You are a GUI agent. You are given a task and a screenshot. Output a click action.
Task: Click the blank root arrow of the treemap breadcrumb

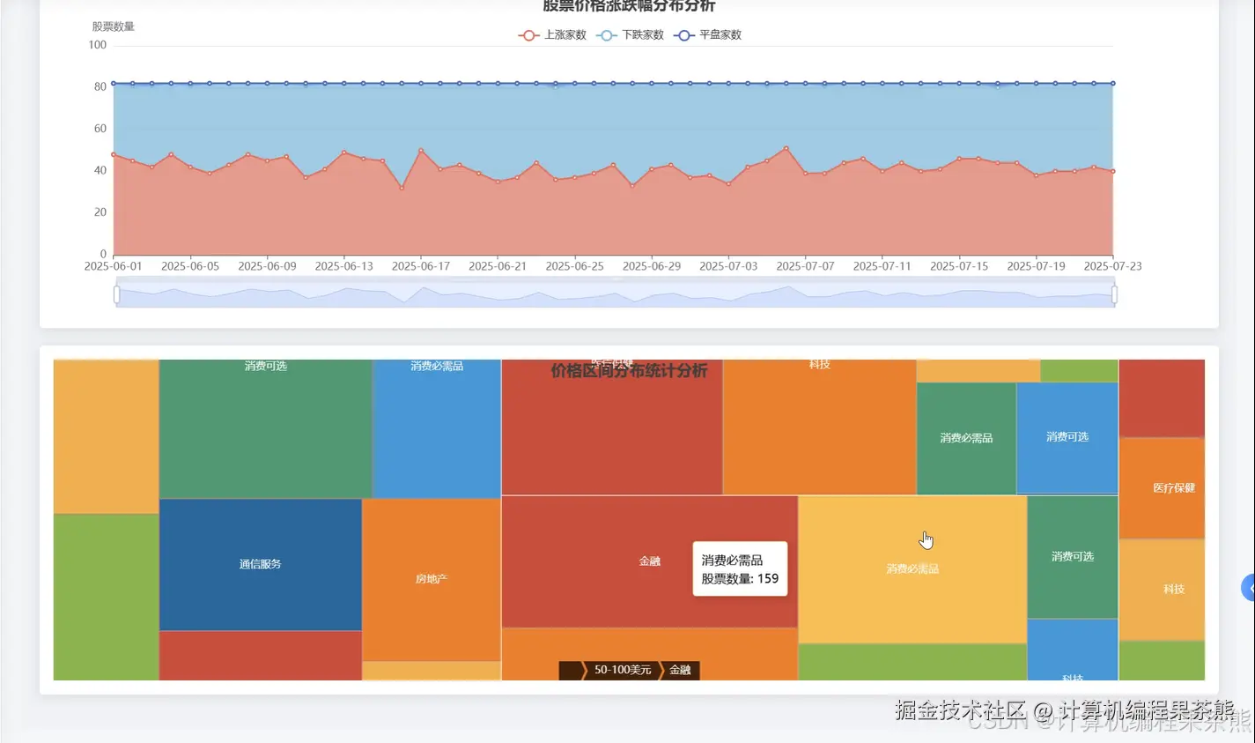571,670
